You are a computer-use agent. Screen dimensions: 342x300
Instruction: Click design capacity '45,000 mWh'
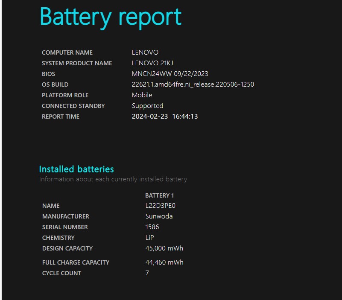[x=164, y=248]
